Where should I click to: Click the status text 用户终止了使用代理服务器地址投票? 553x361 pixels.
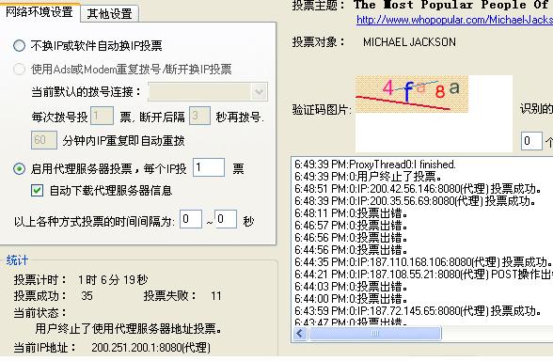point(129,329)
